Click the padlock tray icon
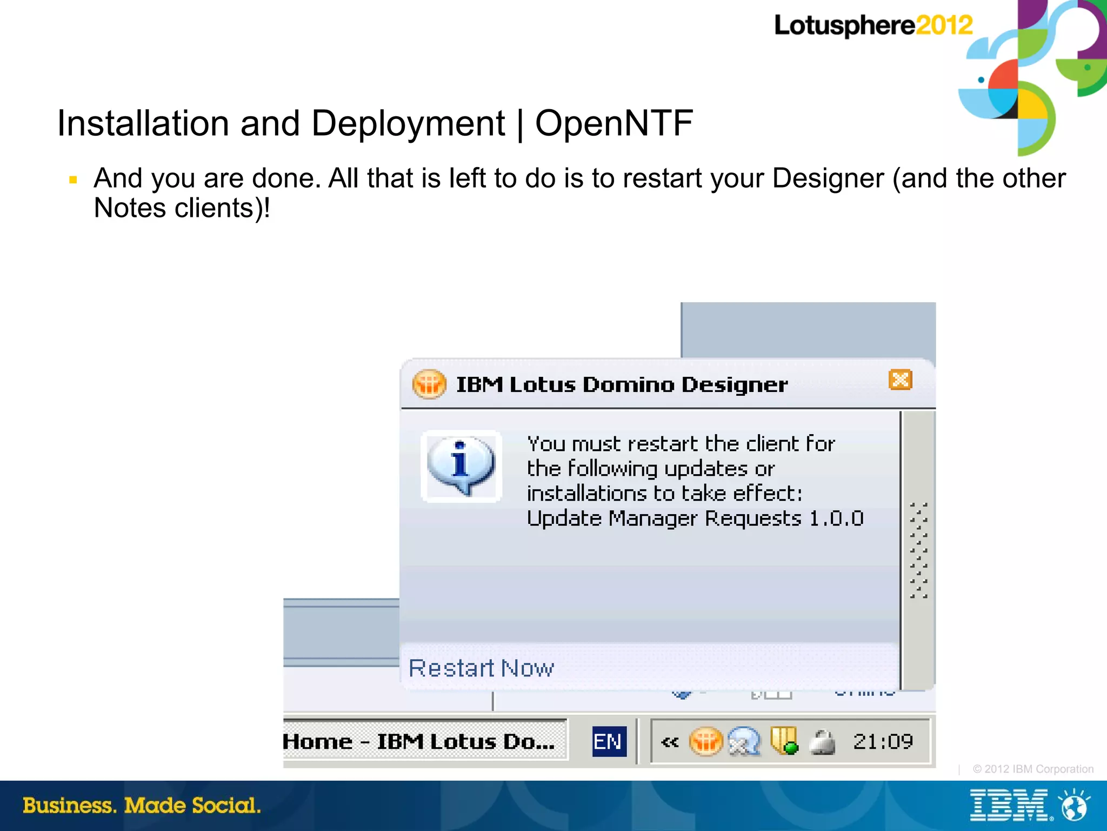This screenshot has width=1107, height=831. pyautogui.click(x=822, y=742)
